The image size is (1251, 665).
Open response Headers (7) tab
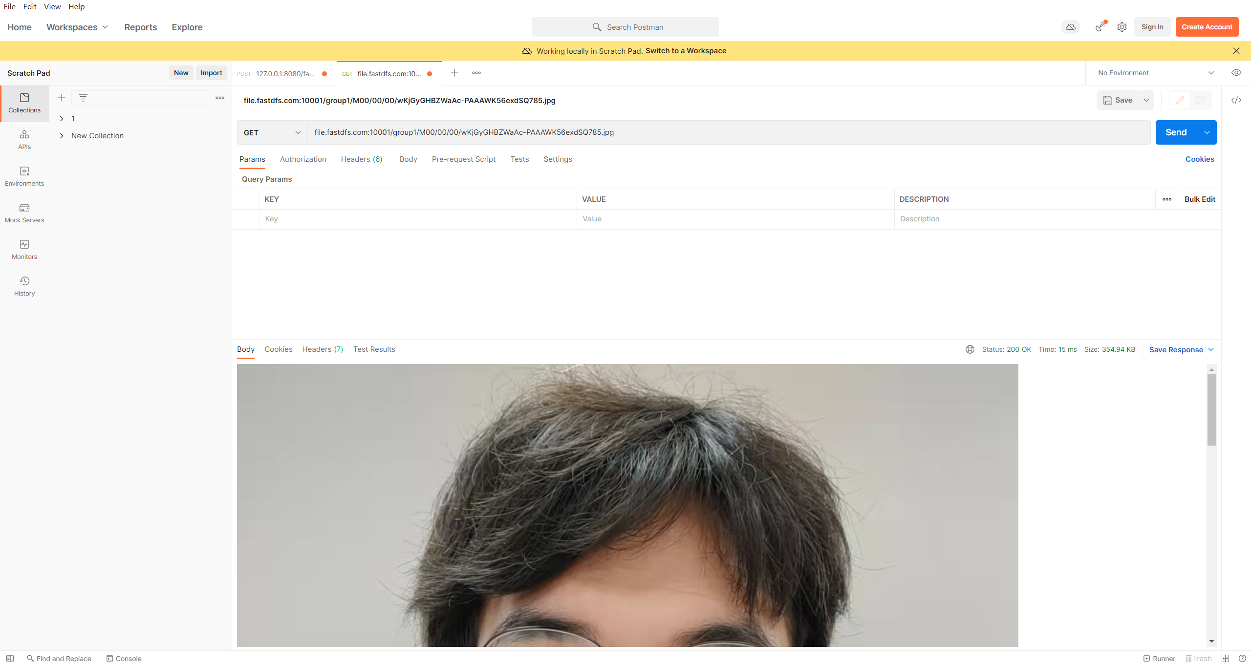point(323,349)
